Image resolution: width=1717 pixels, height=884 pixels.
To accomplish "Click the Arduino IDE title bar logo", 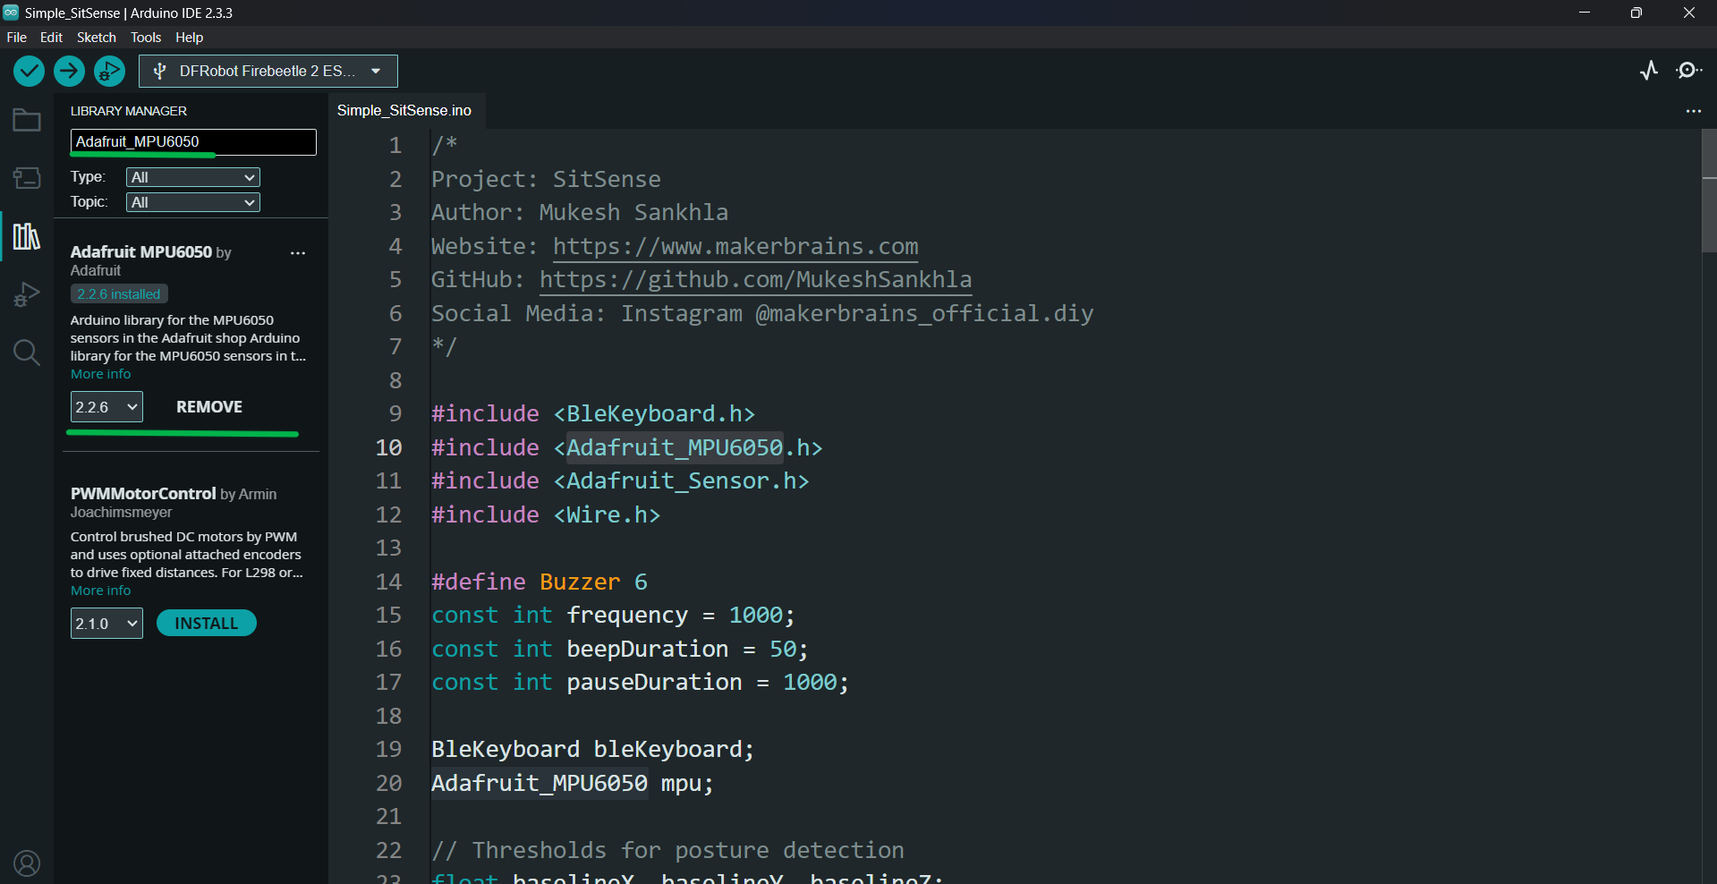I will [x=11, y=13].
